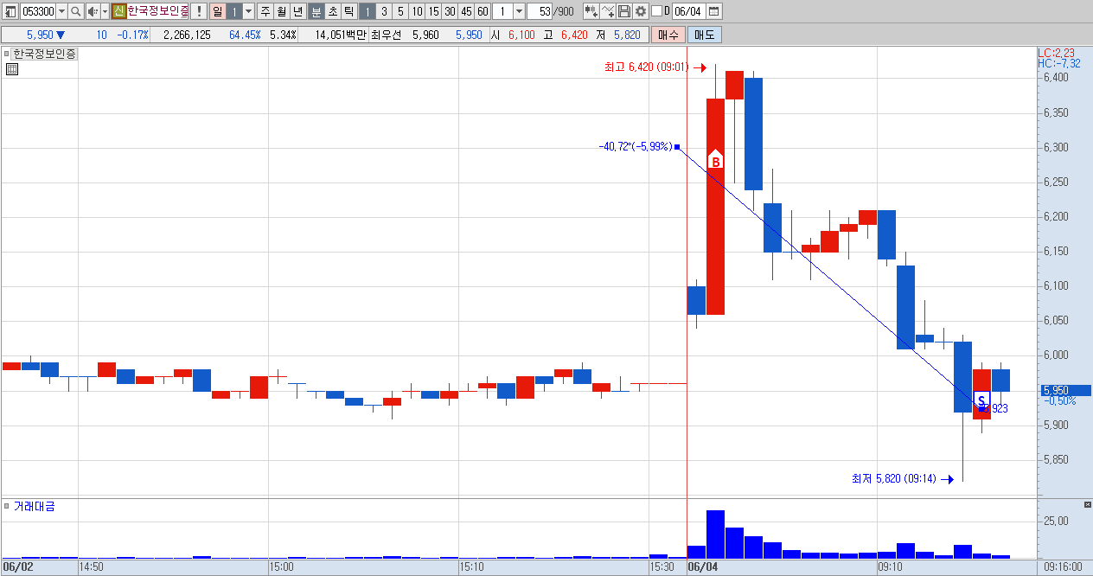Select weekly 주 period
Screen dimensions: 1093x576
(265, 11)
